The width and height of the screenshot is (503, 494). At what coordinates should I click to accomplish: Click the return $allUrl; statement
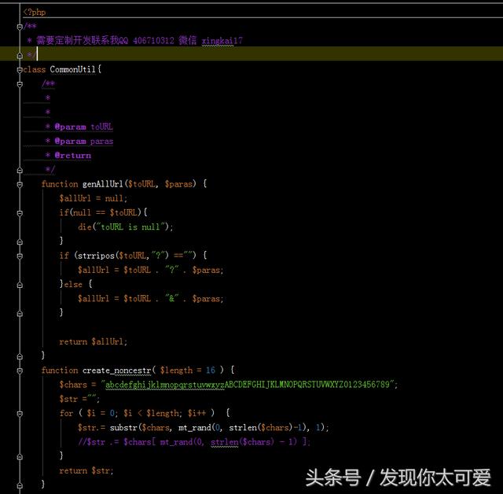[x=93, y=341]
